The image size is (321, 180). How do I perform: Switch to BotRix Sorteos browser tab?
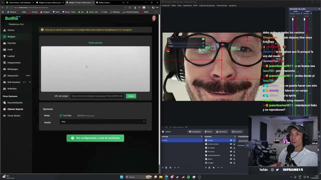110,2
